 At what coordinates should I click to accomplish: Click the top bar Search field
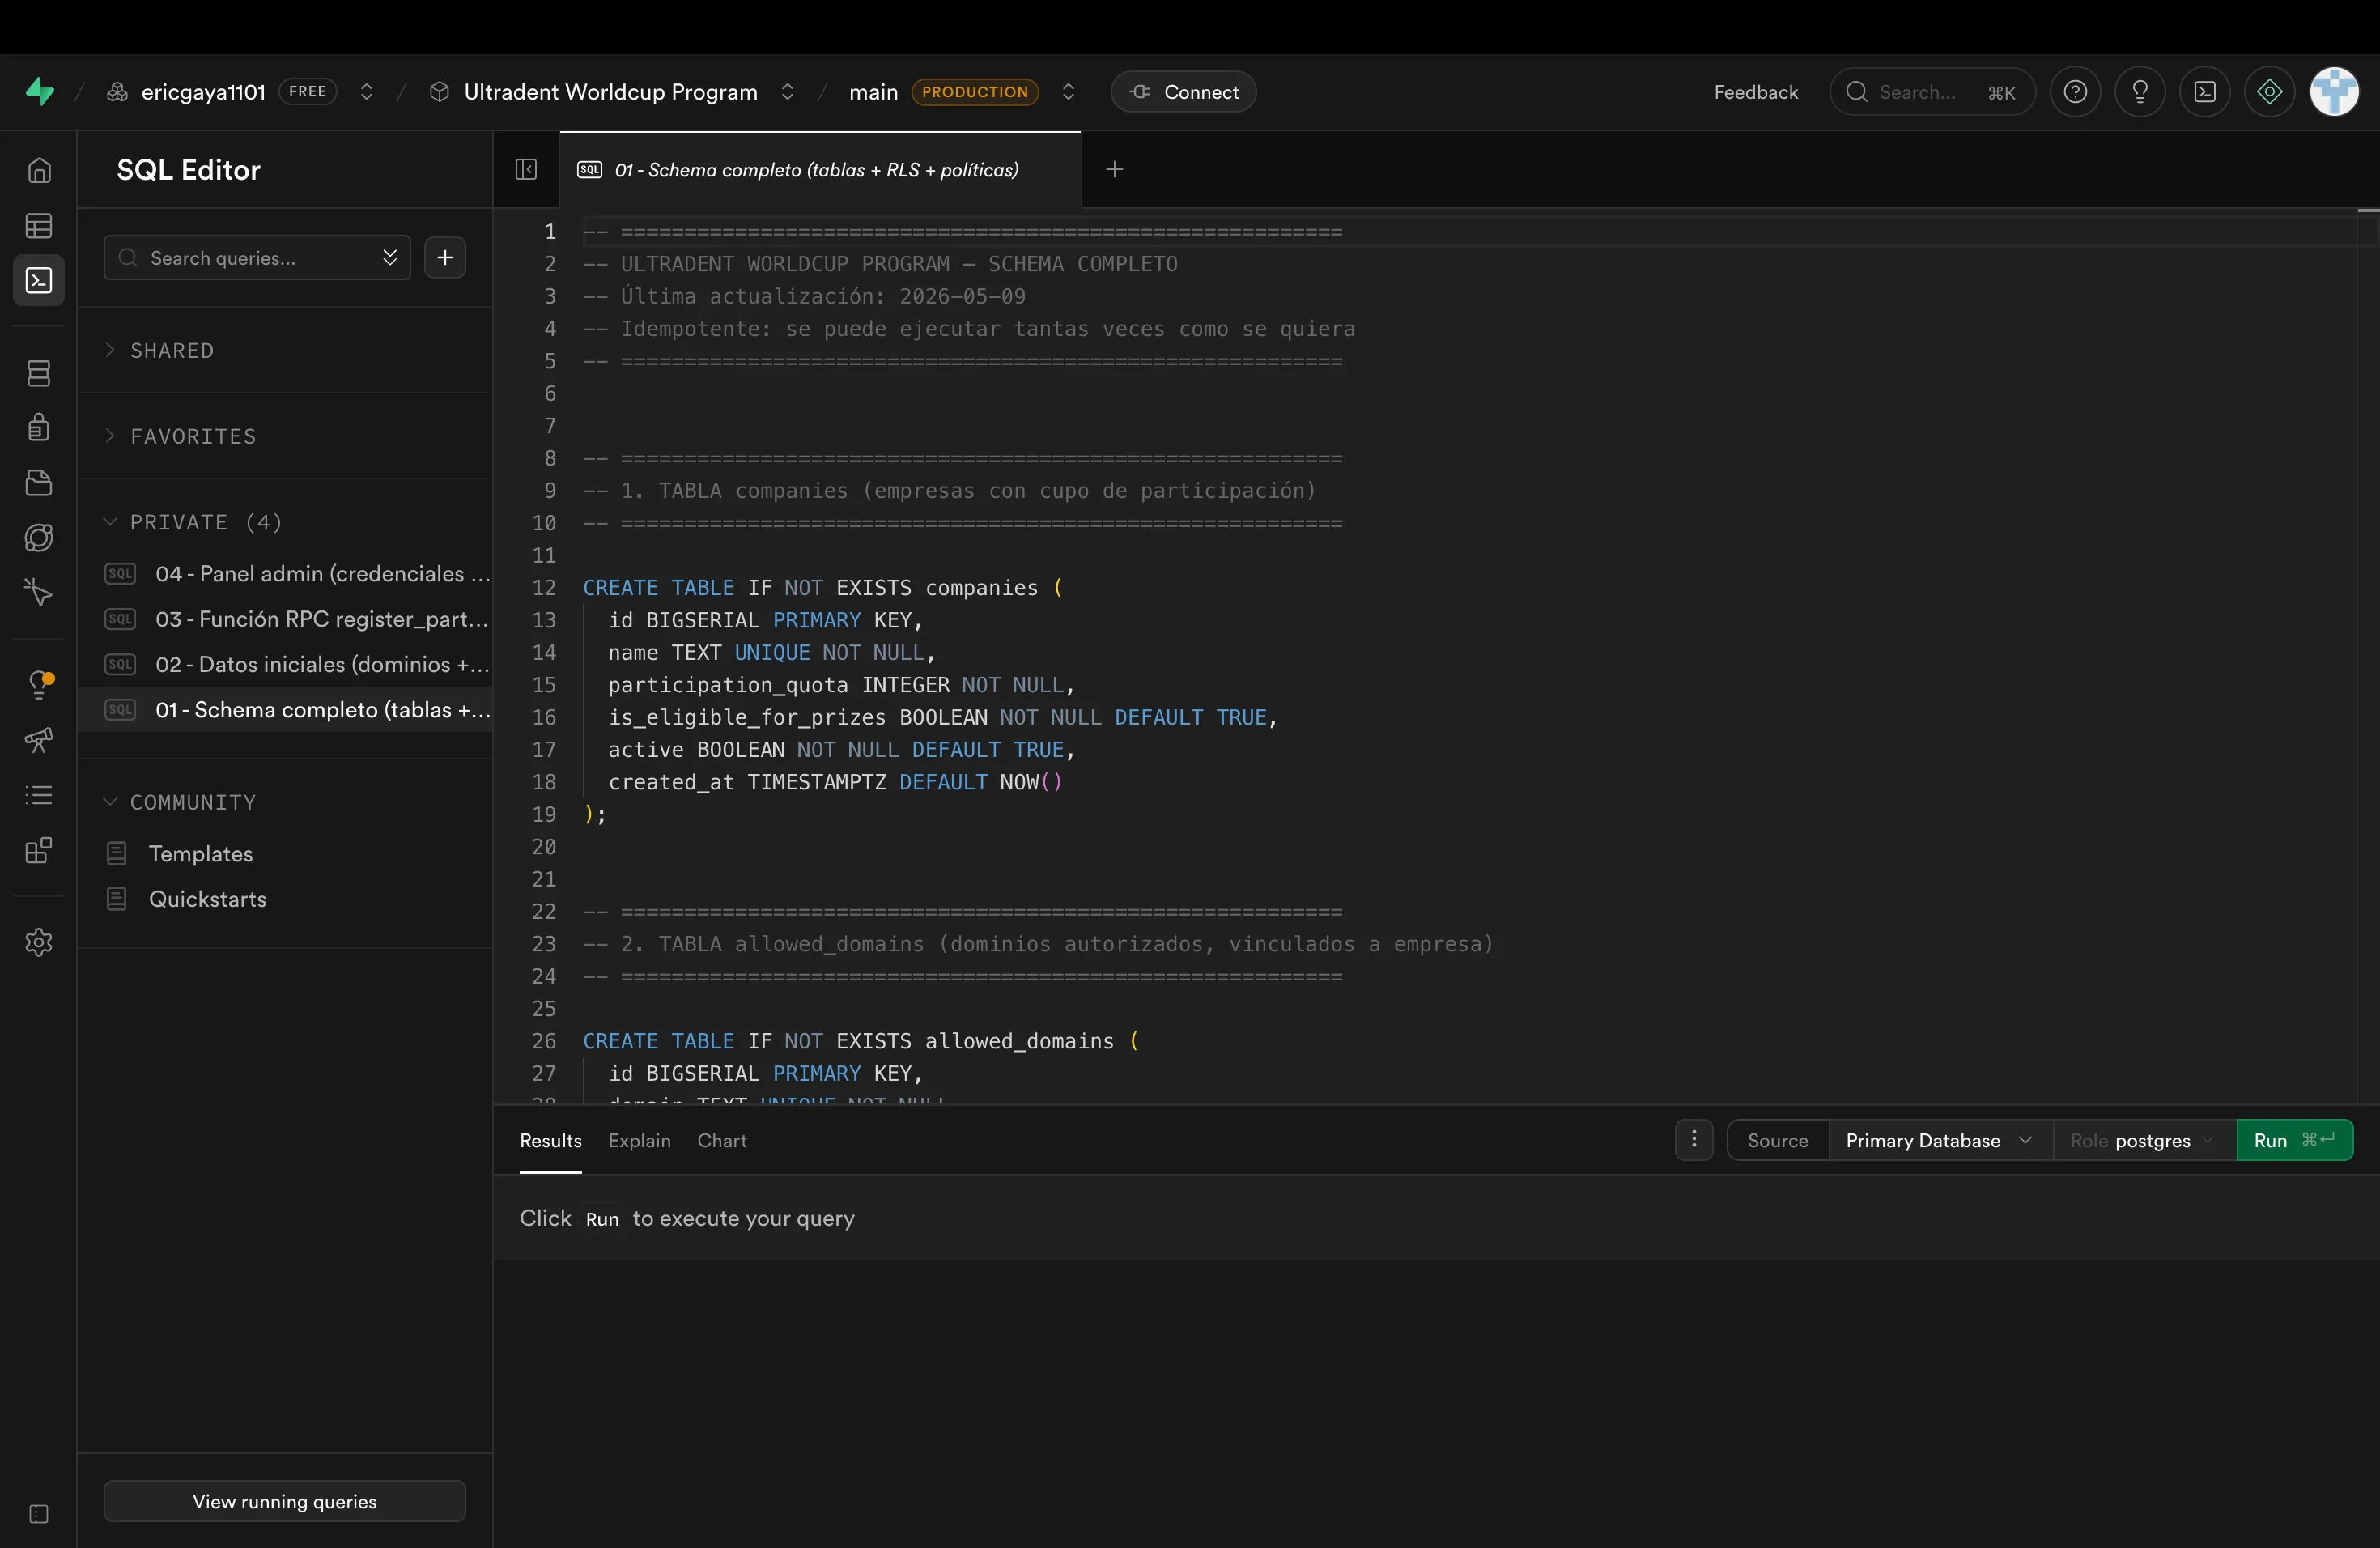pyautogui.click(x=1932, y=92)
